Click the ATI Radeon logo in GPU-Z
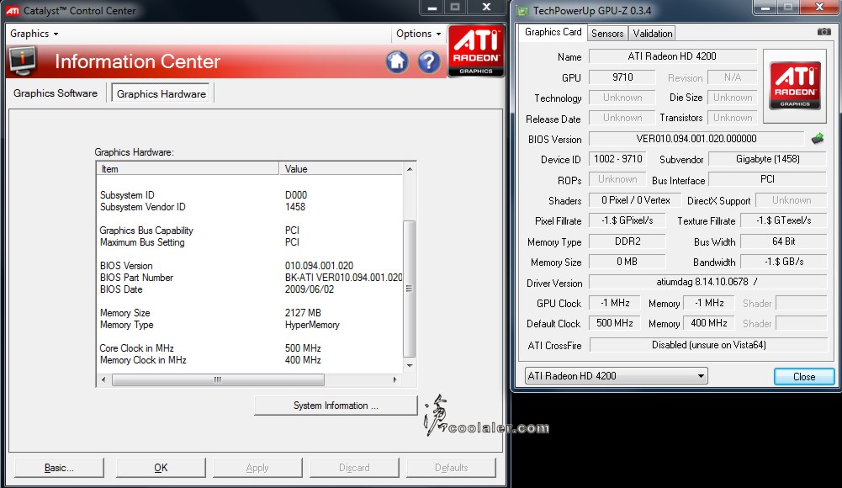 [x=795, y=85]
